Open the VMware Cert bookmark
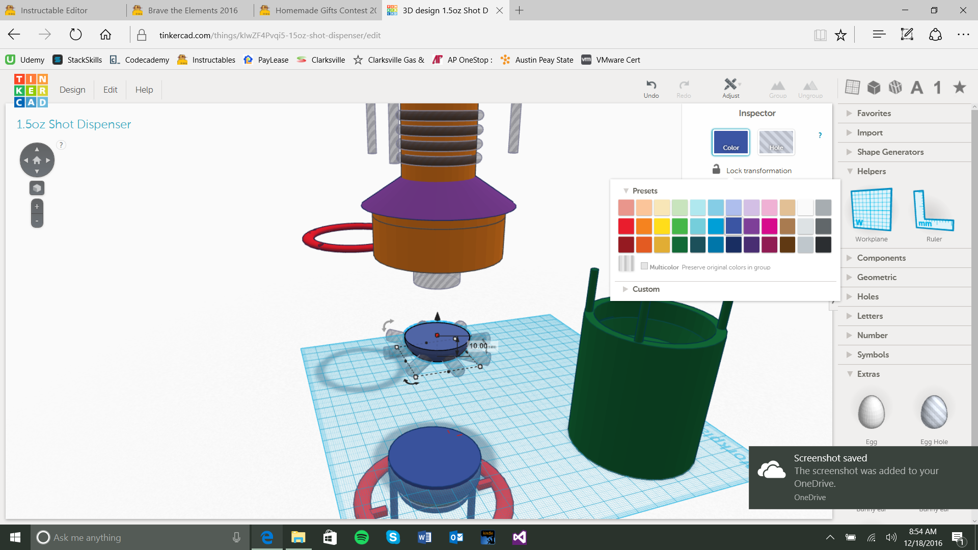 pos(611,60)
